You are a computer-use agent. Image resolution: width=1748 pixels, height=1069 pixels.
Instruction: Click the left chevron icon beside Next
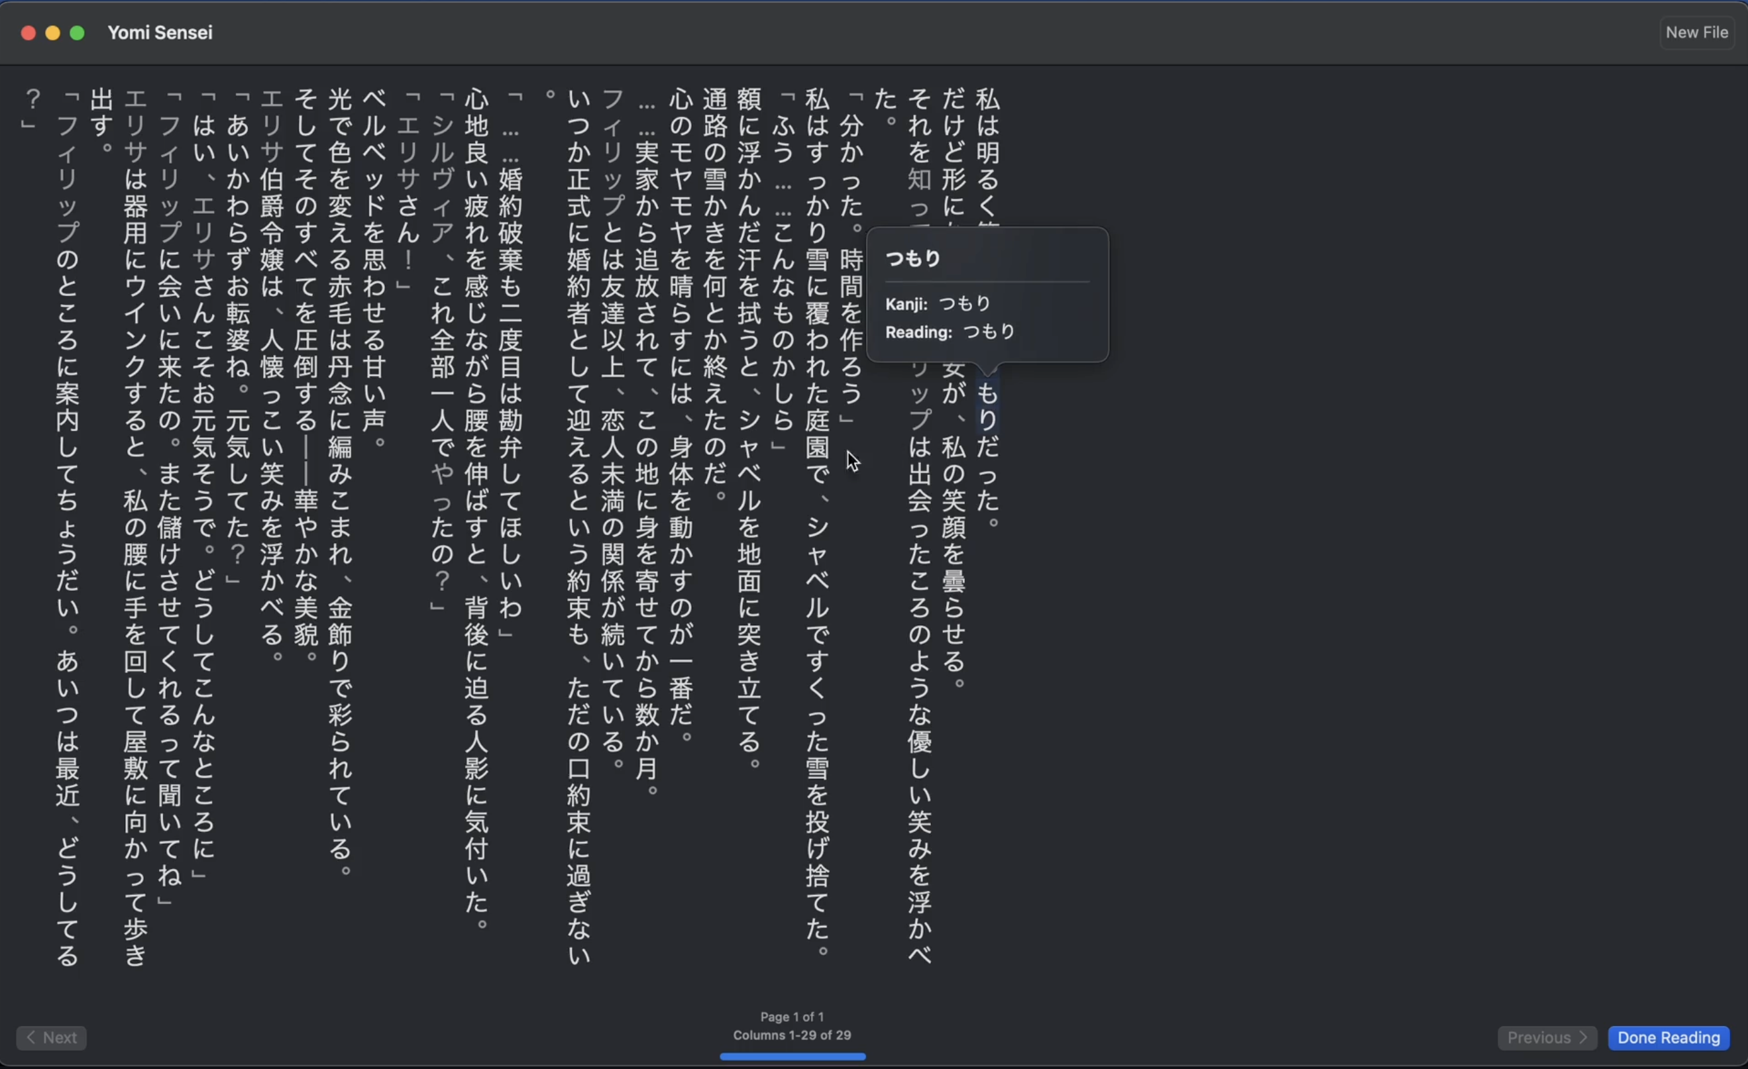click(x=30, y=1038)
